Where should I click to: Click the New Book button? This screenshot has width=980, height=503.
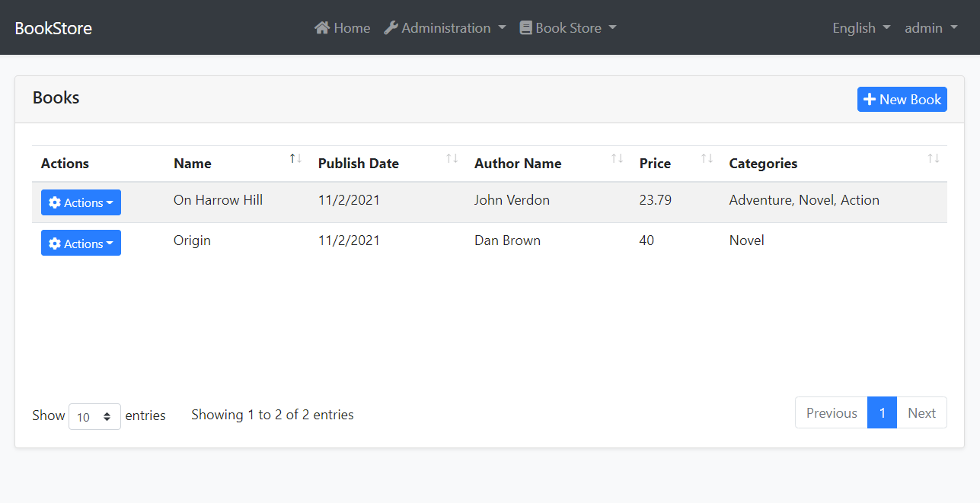point(902,100)
